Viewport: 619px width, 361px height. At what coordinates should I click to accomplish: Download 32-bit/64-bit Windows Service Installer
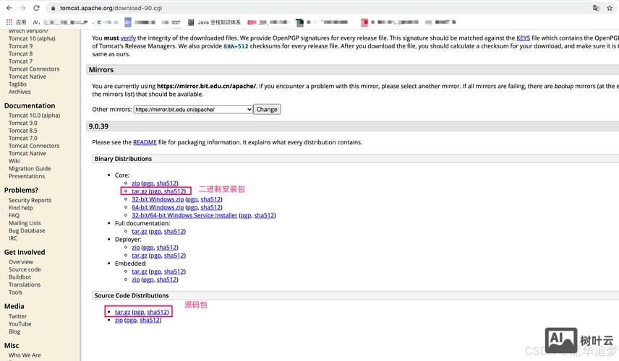tap(184, 216)
